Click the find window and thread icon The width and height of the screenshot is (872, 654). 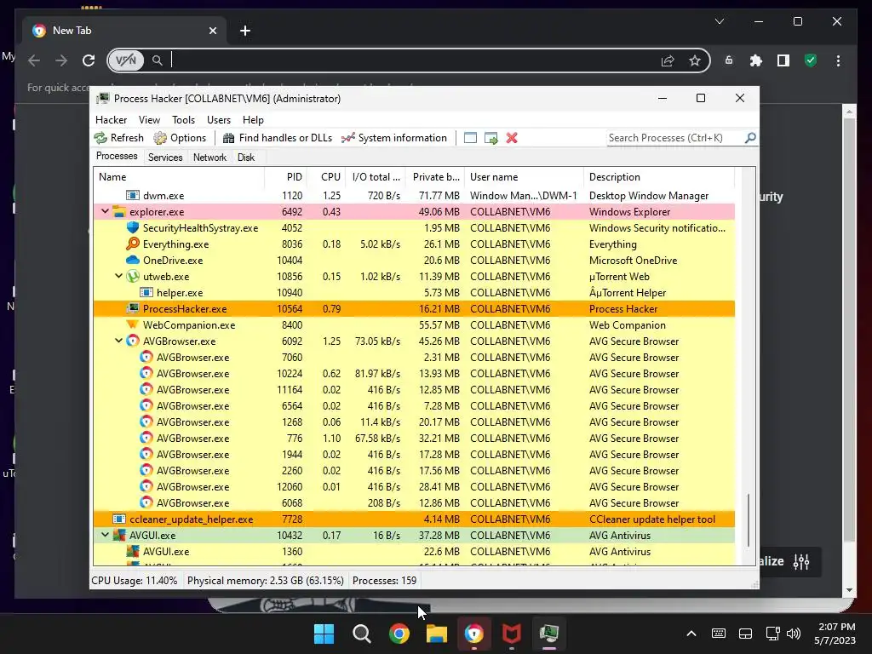tap(491, 138)
